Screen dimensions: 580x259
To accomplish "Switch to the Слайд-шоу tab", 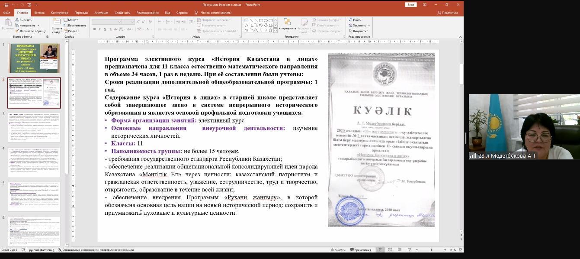I will pos(122,13).
